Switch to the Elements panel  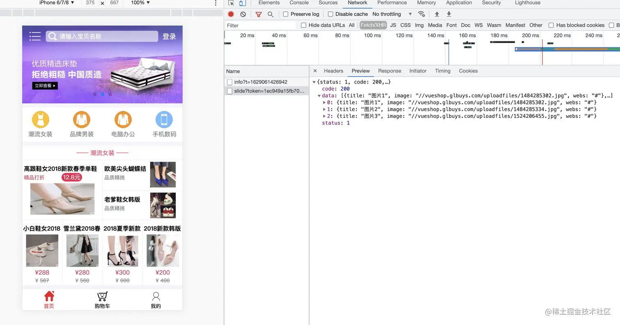[269, 3]
